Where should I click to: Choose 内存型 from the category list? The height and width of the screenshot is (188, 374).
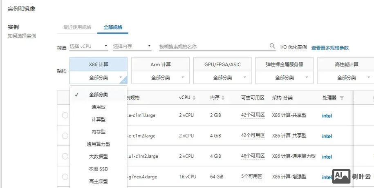click(98, 132)
